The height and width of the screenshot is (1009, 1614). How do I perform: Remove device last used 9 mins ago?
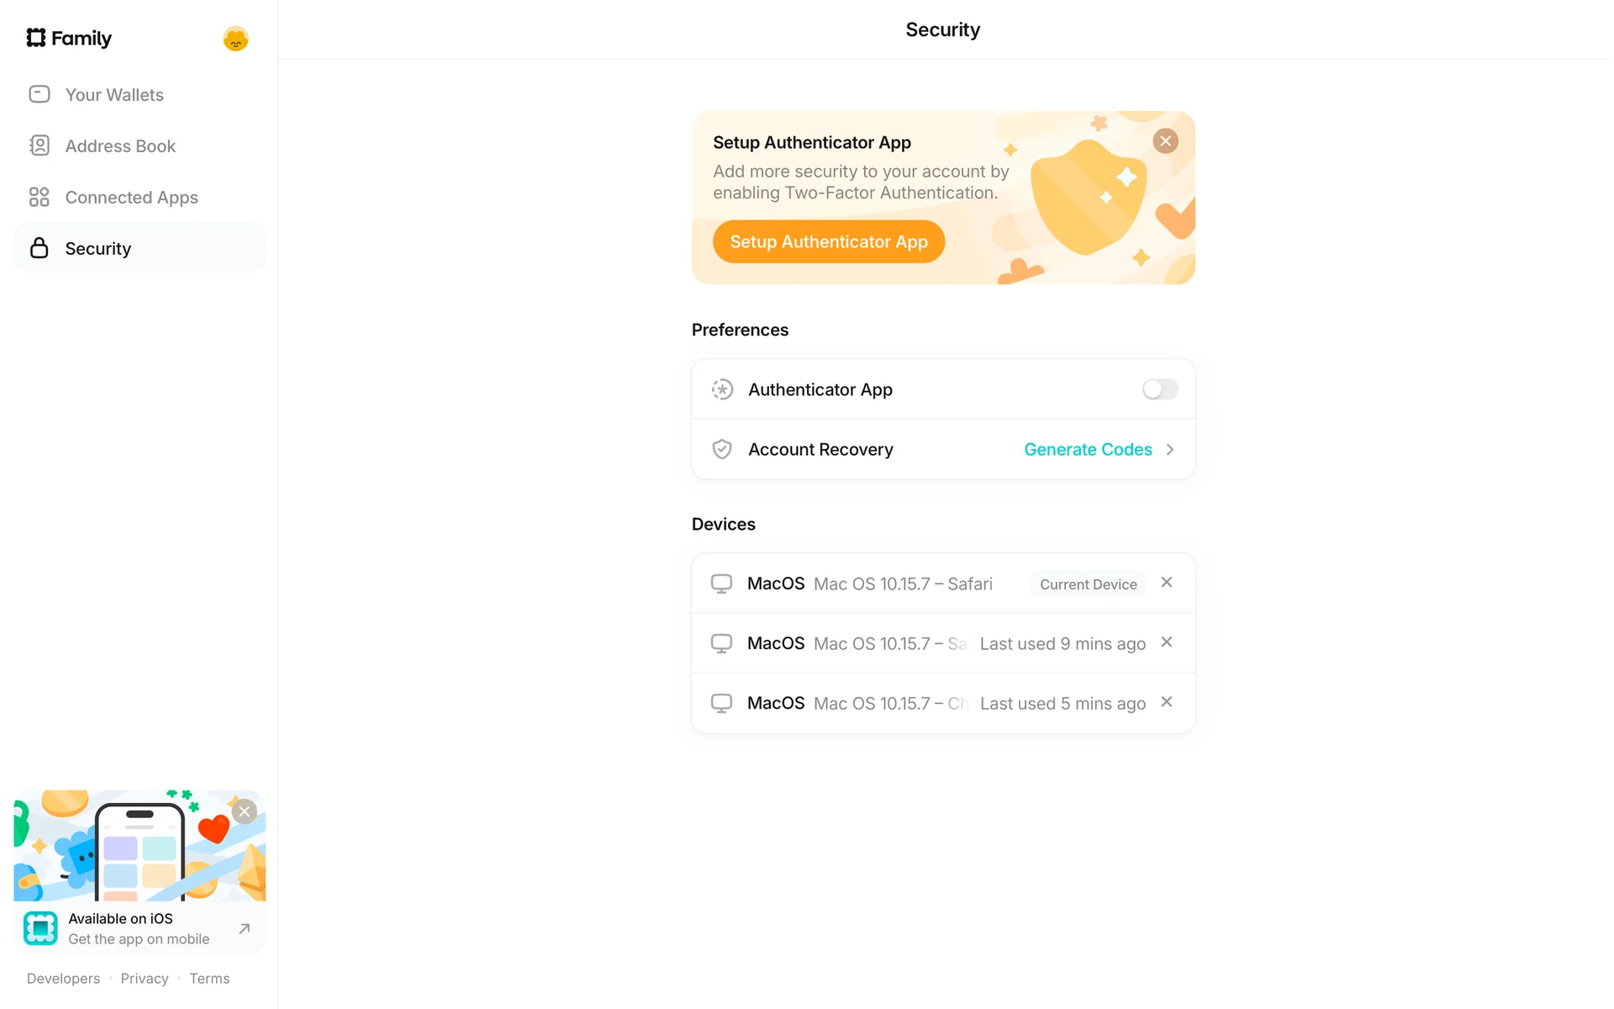click(1167, 642)
